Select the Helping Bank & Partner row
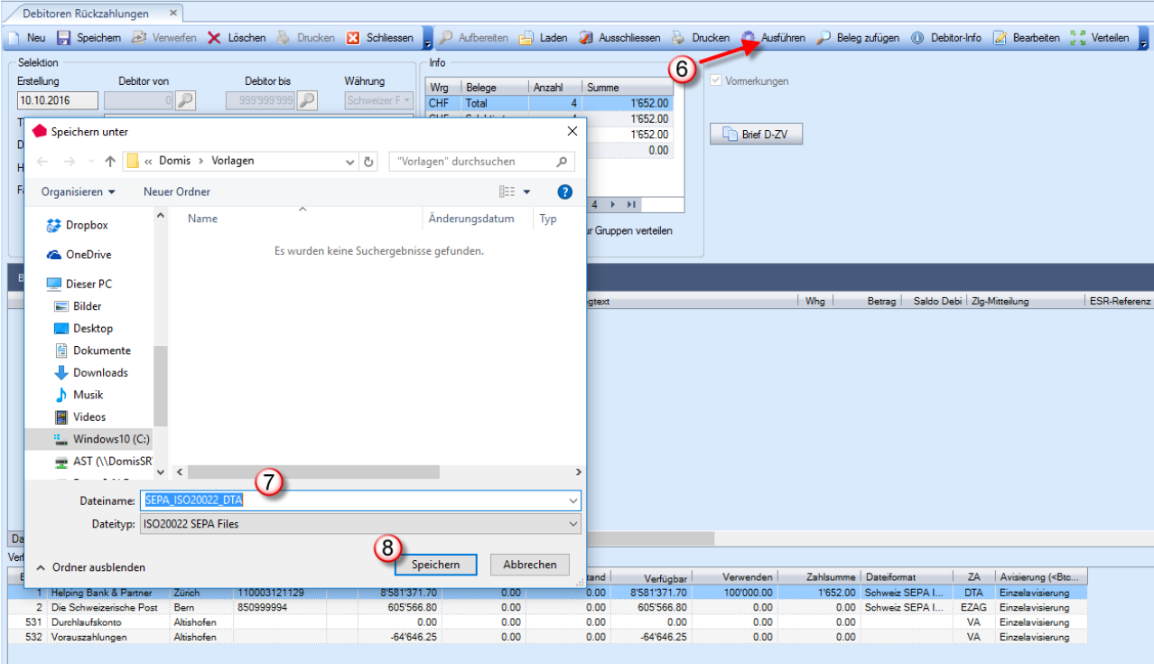Screen dimensions: 1154x664 coord(548,593)
